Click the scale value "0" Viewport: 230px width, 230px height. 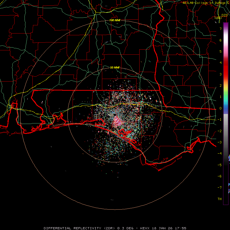click(221, 108)
